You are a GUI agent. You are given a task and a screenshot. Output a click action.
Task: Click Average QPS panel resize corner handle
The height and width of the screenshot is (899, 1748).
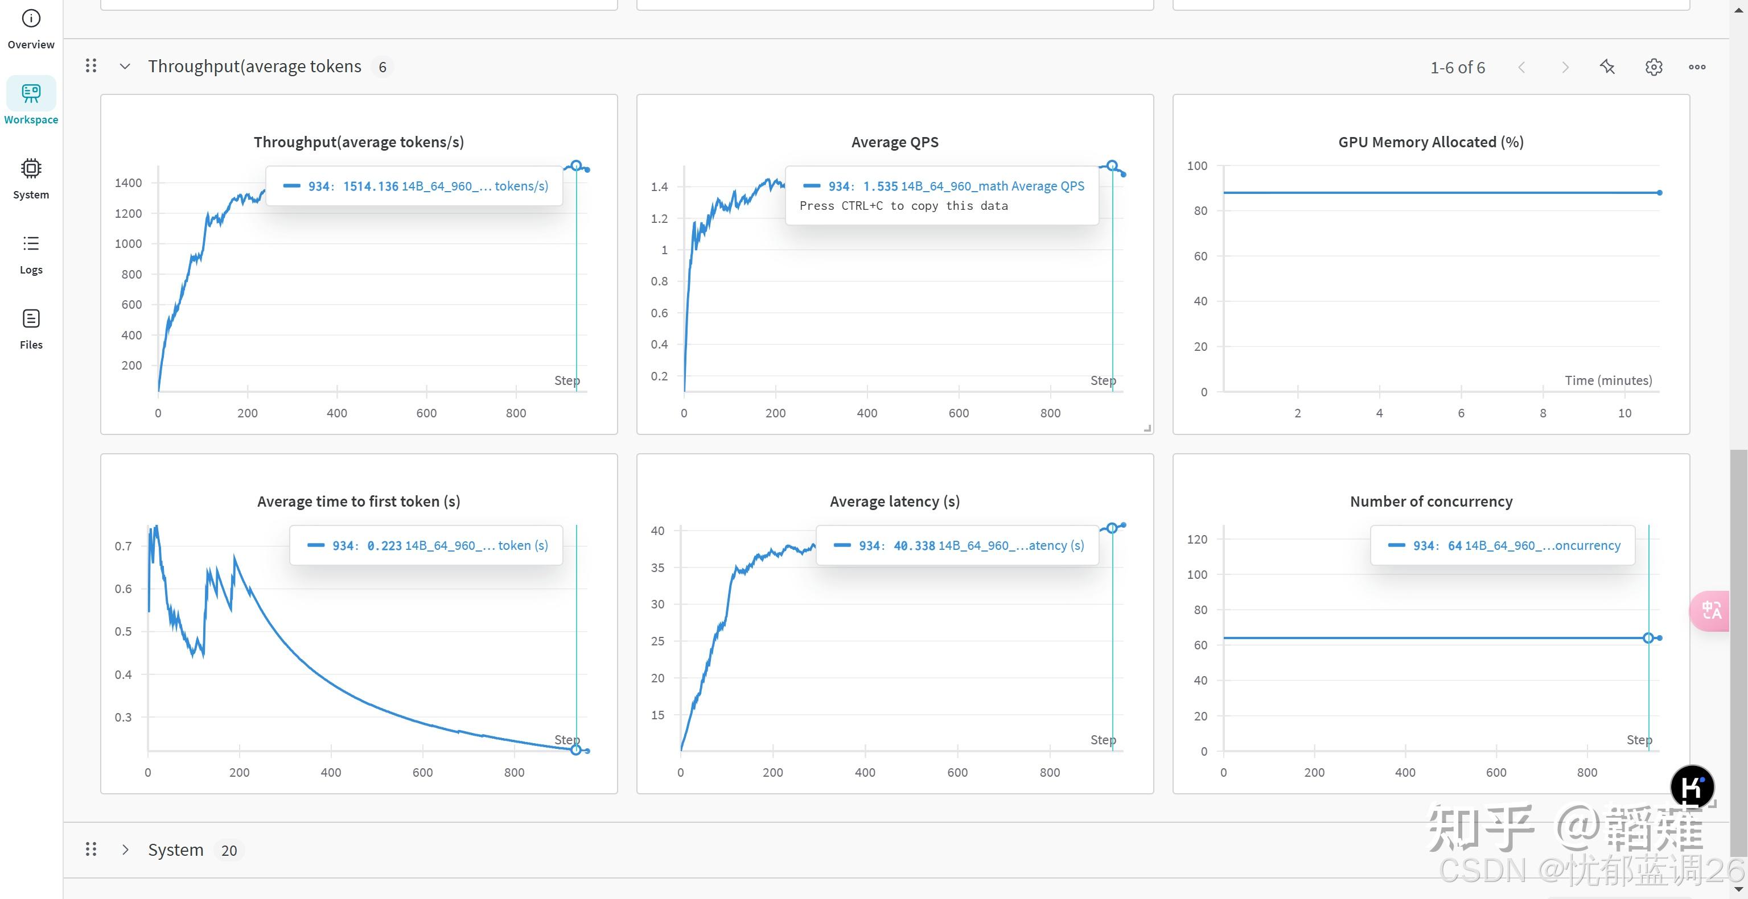(1147, 429)
